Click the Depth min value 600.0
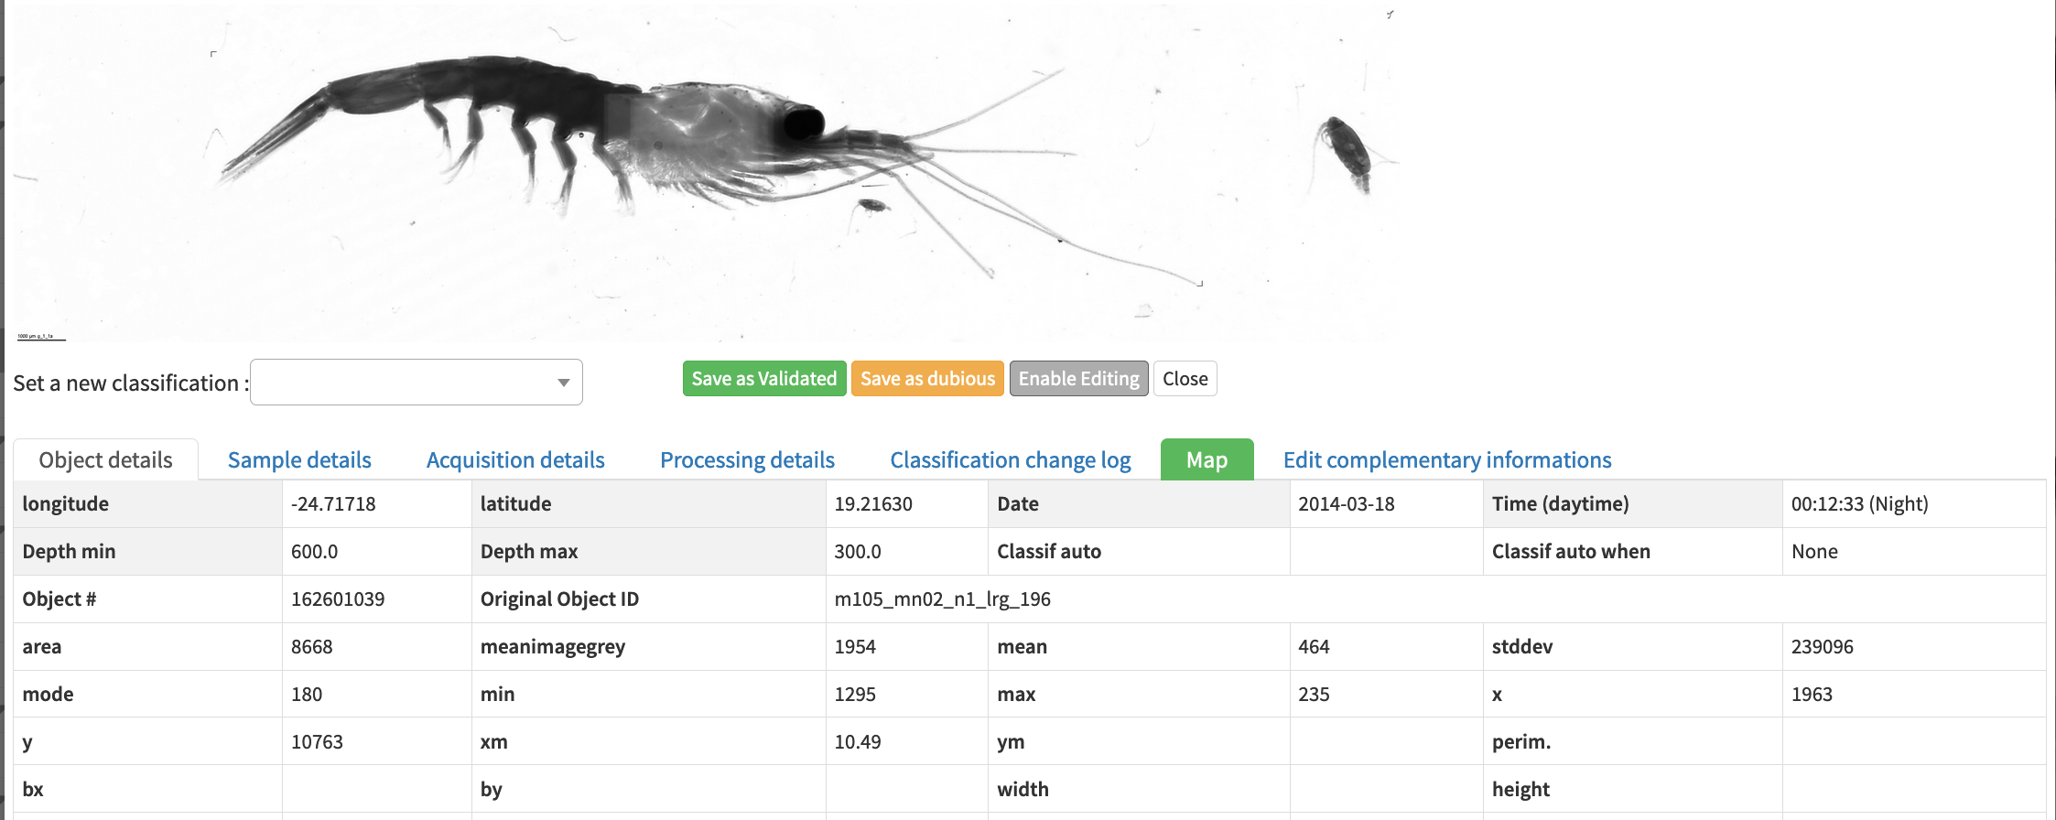Viewport: 2056px width, 820px height. click(311, 551)
